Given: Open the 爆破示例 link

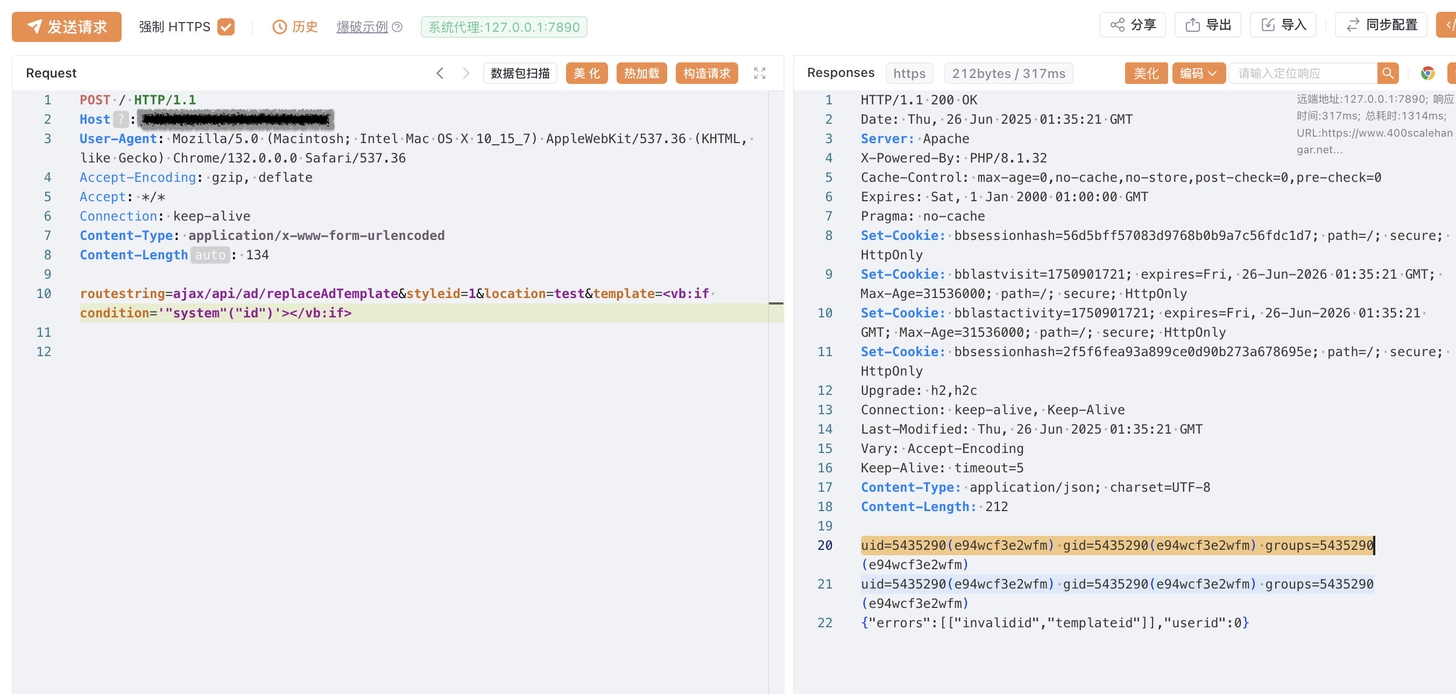Looking at the screenshot, I should 362,26.
